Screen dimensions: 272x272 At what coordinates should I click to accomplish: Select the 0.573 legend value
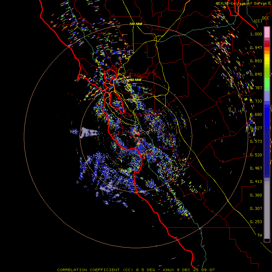[256, 141]
